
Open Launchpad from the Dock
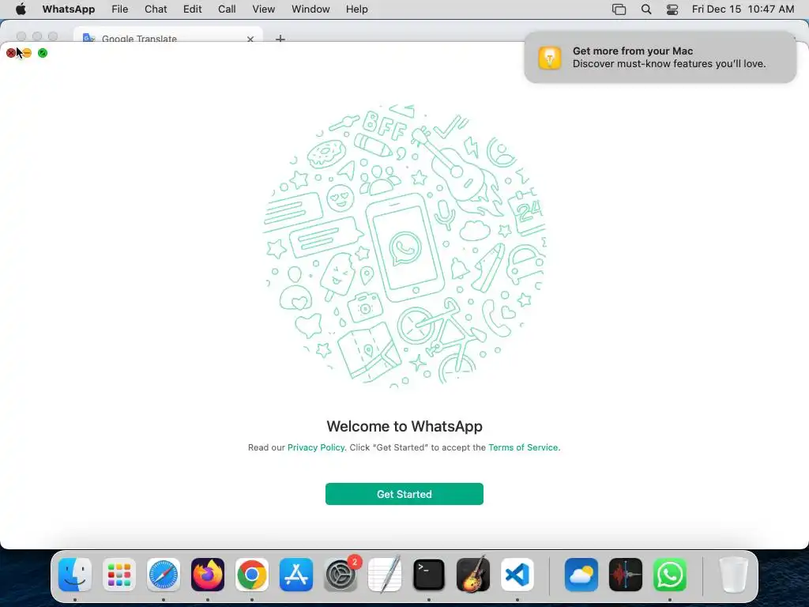(119, 575)
